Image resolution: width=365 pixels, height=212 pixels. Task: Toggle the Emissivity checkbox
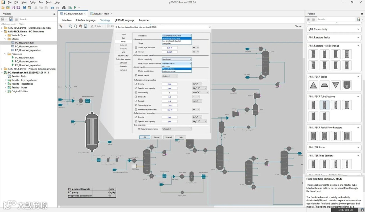[136, 97]
